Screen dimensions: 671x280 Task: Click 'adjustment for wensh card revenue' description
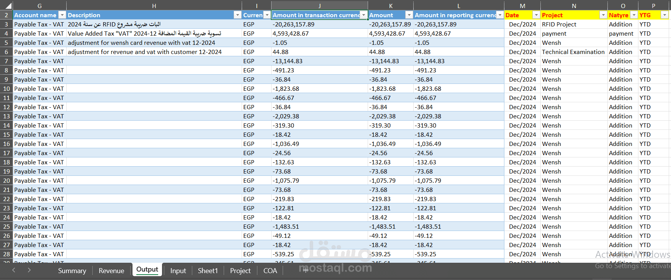pos(154,43)
